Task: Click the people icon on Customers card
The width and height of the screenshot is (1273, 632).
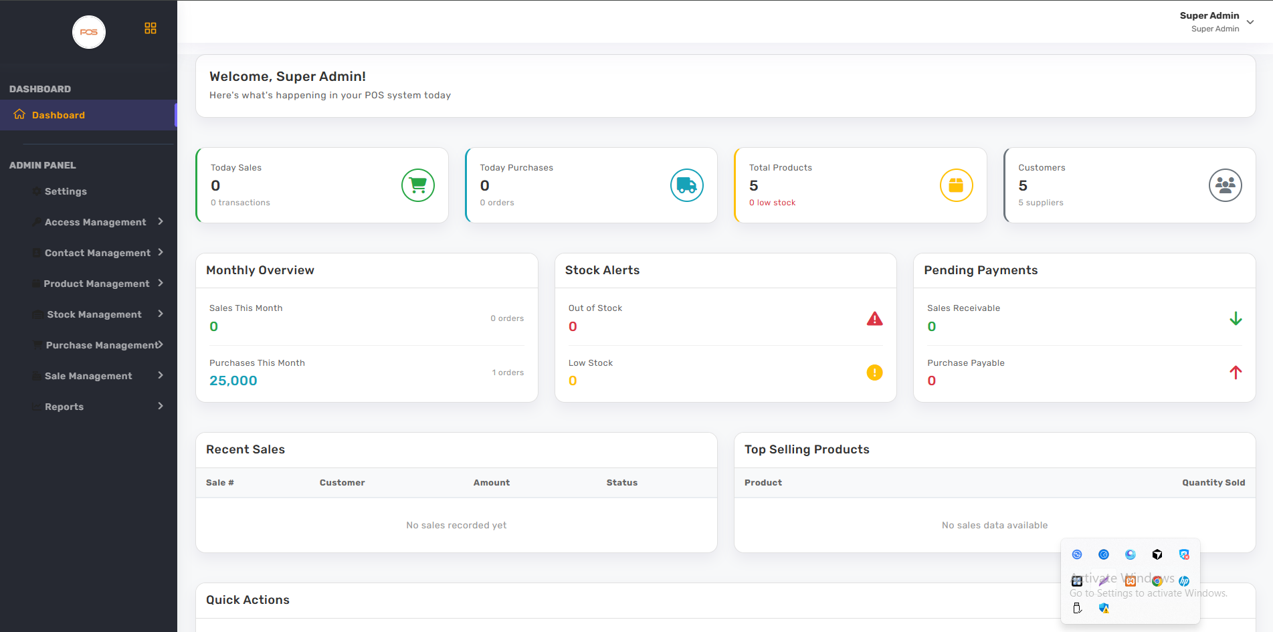Action: click(1225, 185)
